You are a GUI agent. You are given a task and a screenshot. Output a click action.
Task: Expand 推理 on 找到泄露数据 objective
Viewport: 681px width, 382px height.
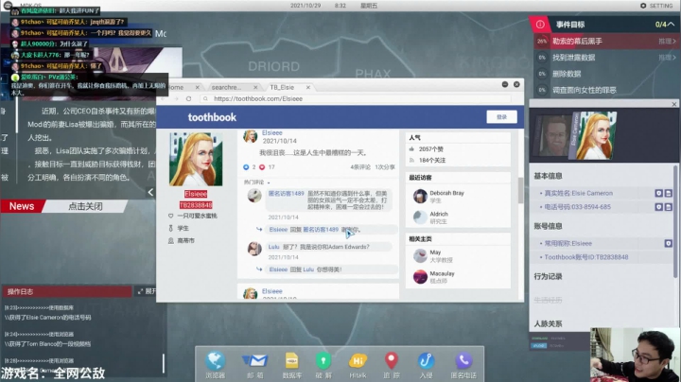pyautogui.click(x=668, y=58)
